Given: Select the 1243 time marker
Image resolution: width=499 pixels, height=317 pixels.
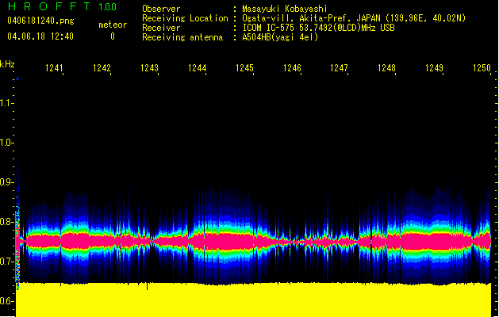Looking at the screenshot, I should click(149, 69).
